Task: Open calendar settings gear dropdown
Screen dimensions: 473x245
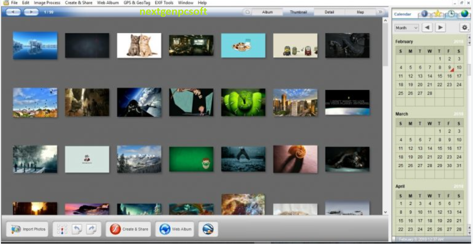Action: tap(464, 28)
